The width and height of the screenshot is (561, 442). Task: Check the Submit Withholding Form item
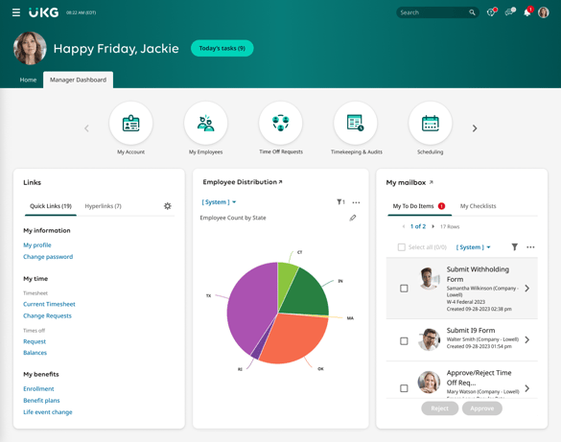pyautogui.click(x=404, y=289)
